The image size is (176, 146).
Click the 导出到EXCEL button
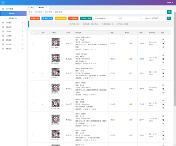pos(100,19)
